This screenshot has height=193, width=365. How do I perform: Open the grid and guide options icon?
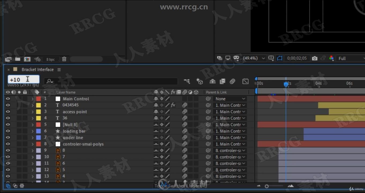[x=271, y=58]
